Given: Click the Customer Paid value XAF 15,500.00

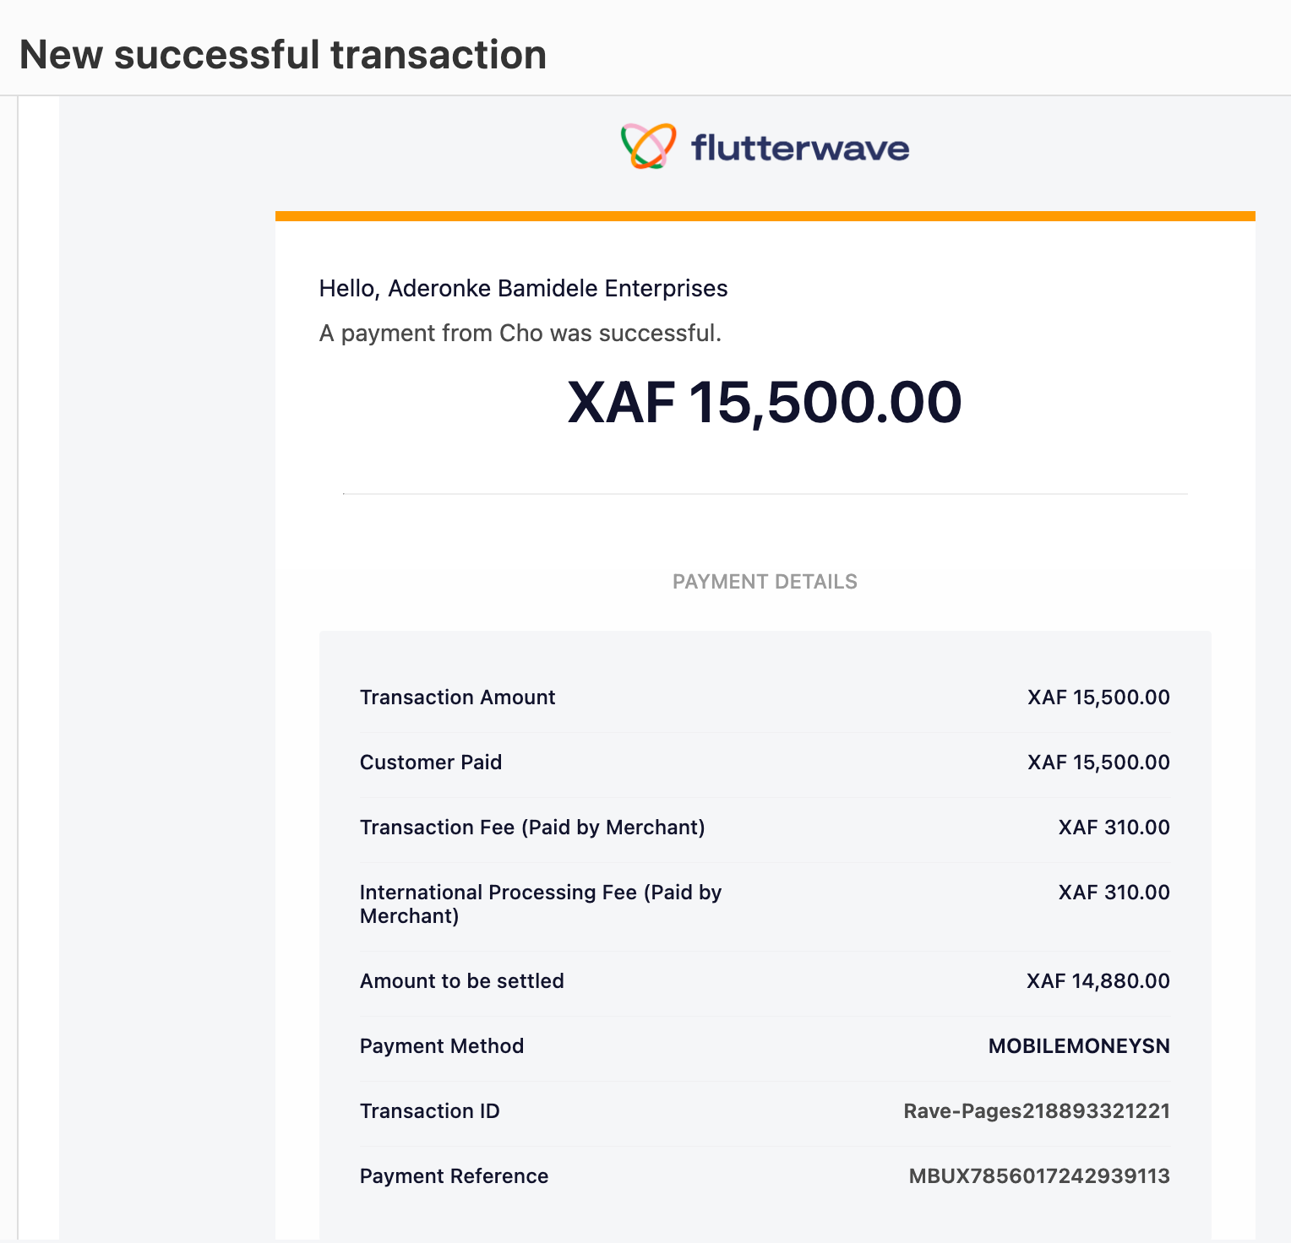Looking at the screenshot, I should 1098,763.
